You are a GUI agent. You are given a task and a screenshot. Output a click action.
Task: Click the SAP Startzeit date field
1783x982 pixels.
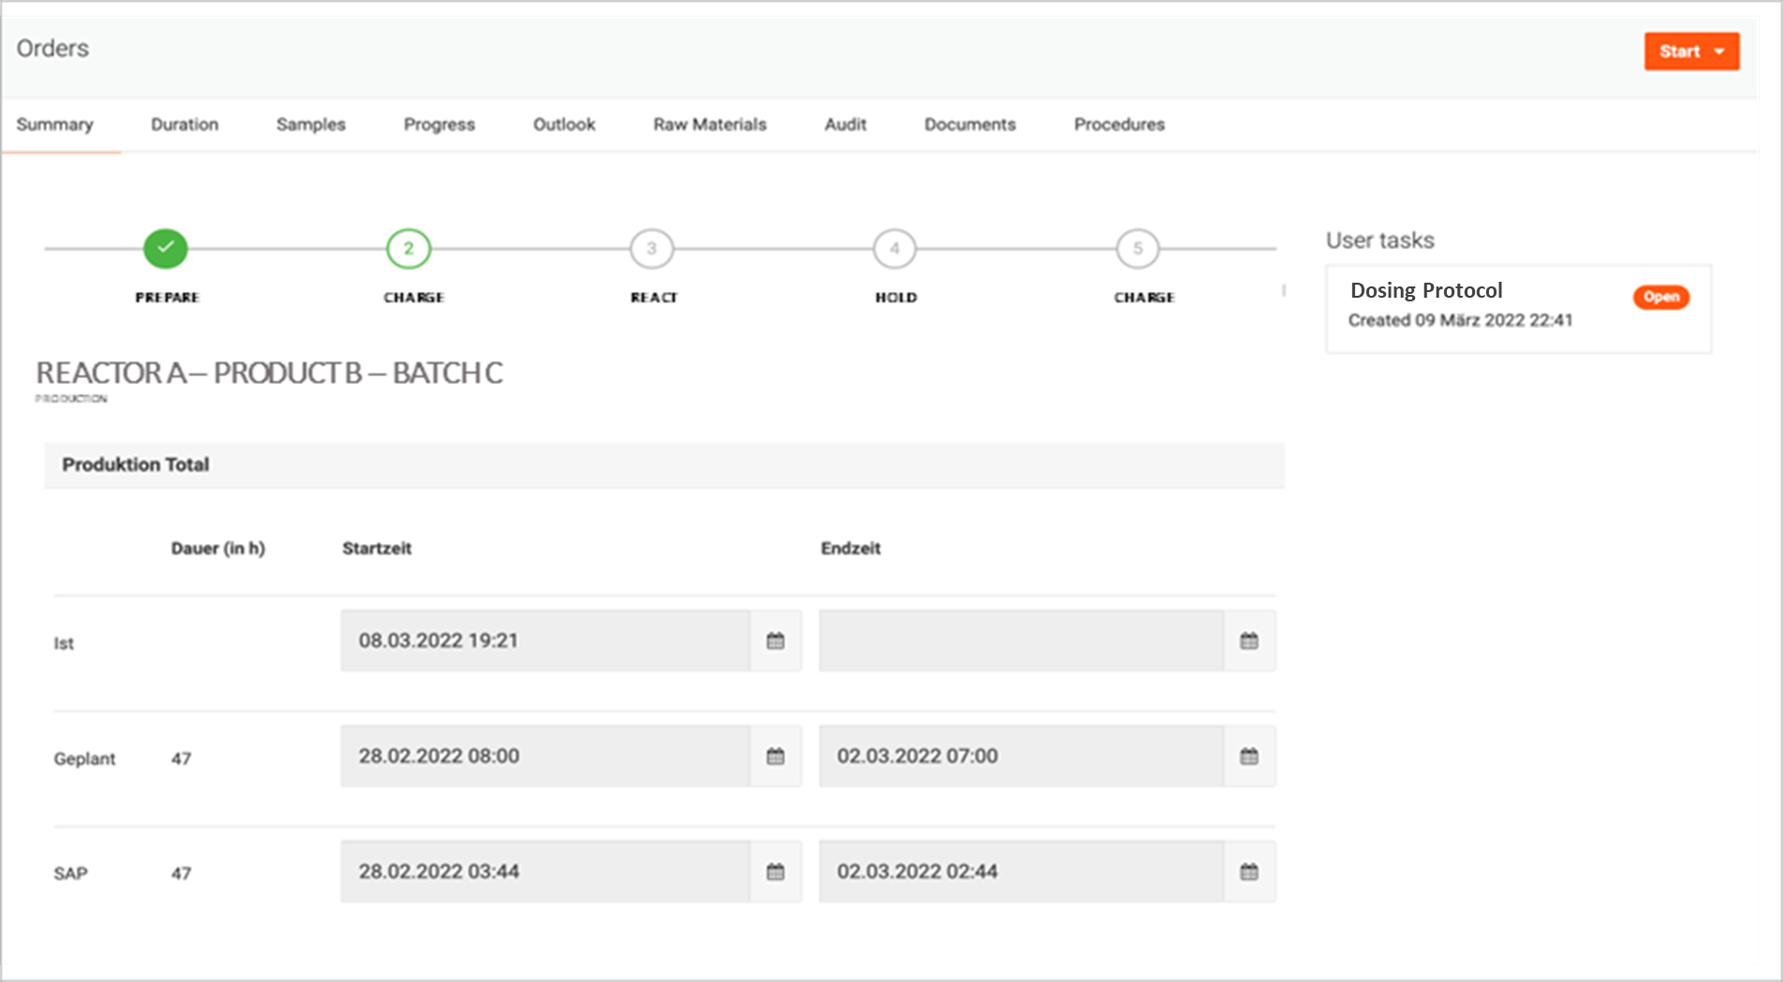tap(545, 872)
